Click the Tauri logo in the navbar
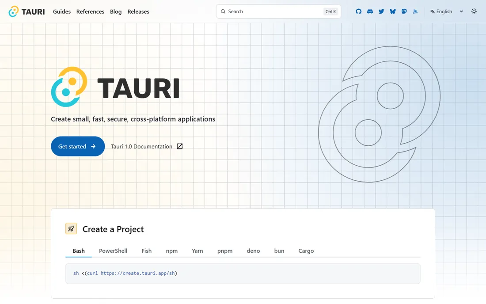486x304 pixels. coord(27,11)
